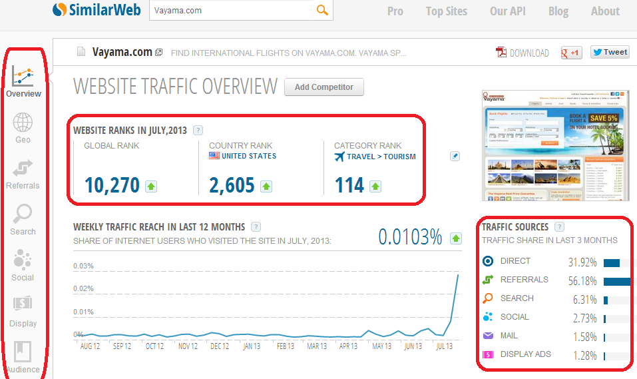This screenshot has width=637, height=379.
Task: Click the Display Ads traffic source icon
Action: (488, 354)
